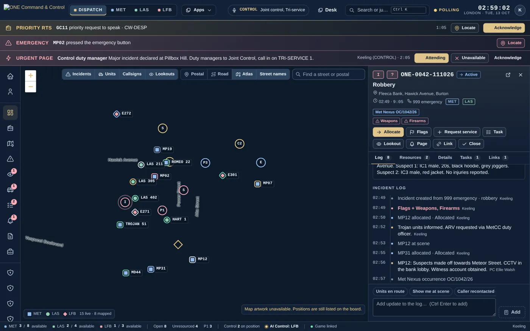Open the Tasks tab in incident panel

(x=470, y=158)
